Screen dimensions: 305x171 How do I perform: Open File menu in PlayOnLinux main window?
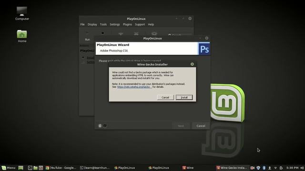[82, 24]
